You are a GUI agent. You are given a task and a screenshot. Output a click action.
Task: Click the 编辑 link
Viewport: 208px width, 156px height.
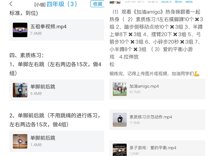[189, 2]
